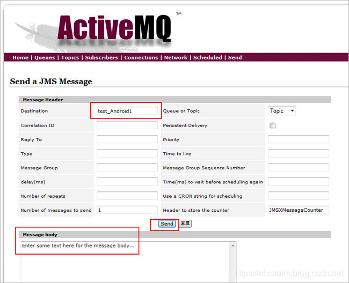Click the Send button

pyautogui.click(x=167, y=224)
